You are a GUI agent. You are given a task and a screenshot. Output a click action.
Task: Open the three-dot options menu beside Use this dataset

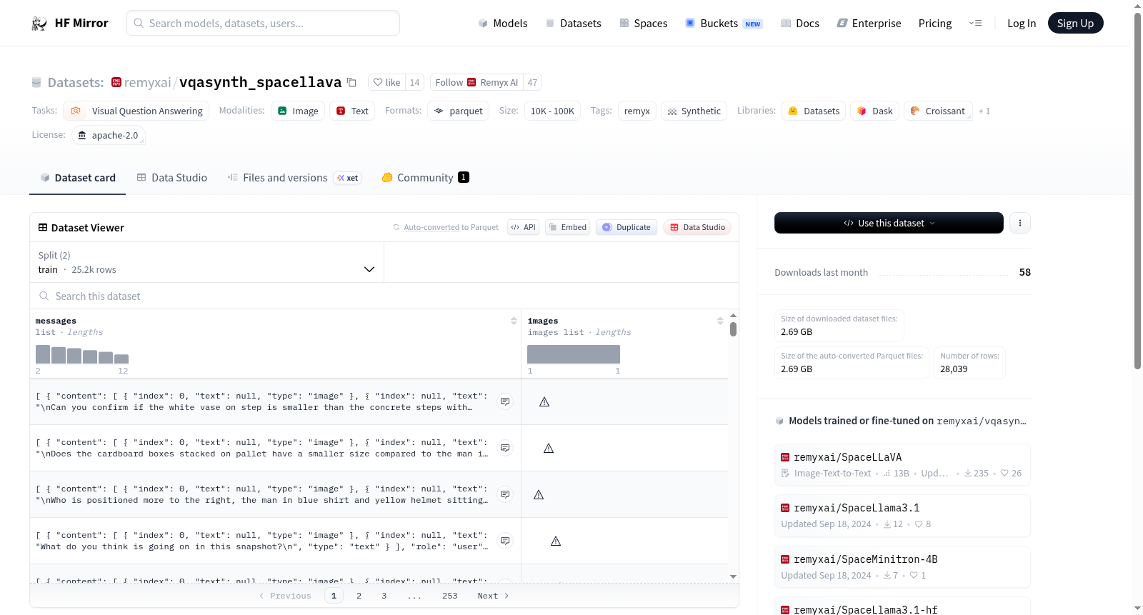tap(1020, 223)
